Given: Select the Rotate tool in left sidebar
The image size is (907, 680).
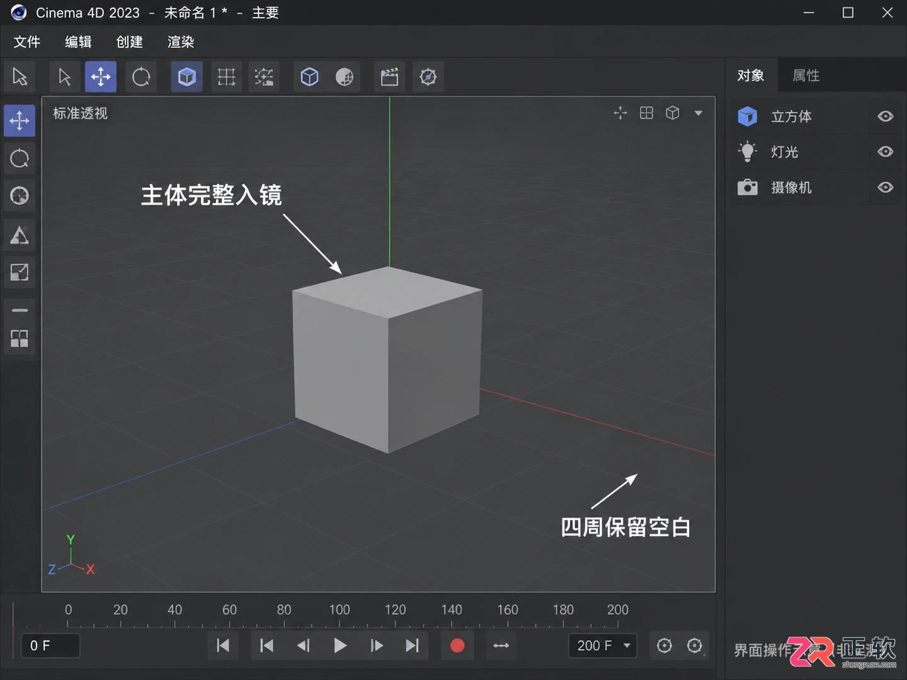Looking at the screenshot, I should tap(20, 158).
